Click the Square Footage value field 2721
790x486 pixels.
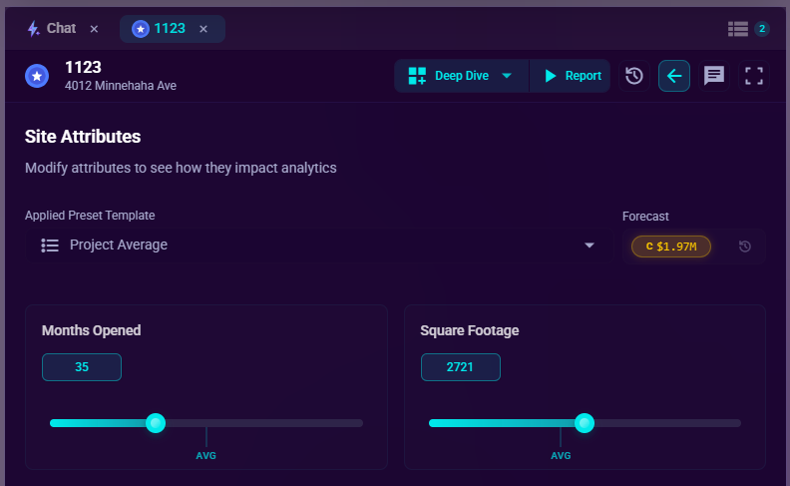coord(461,367)
